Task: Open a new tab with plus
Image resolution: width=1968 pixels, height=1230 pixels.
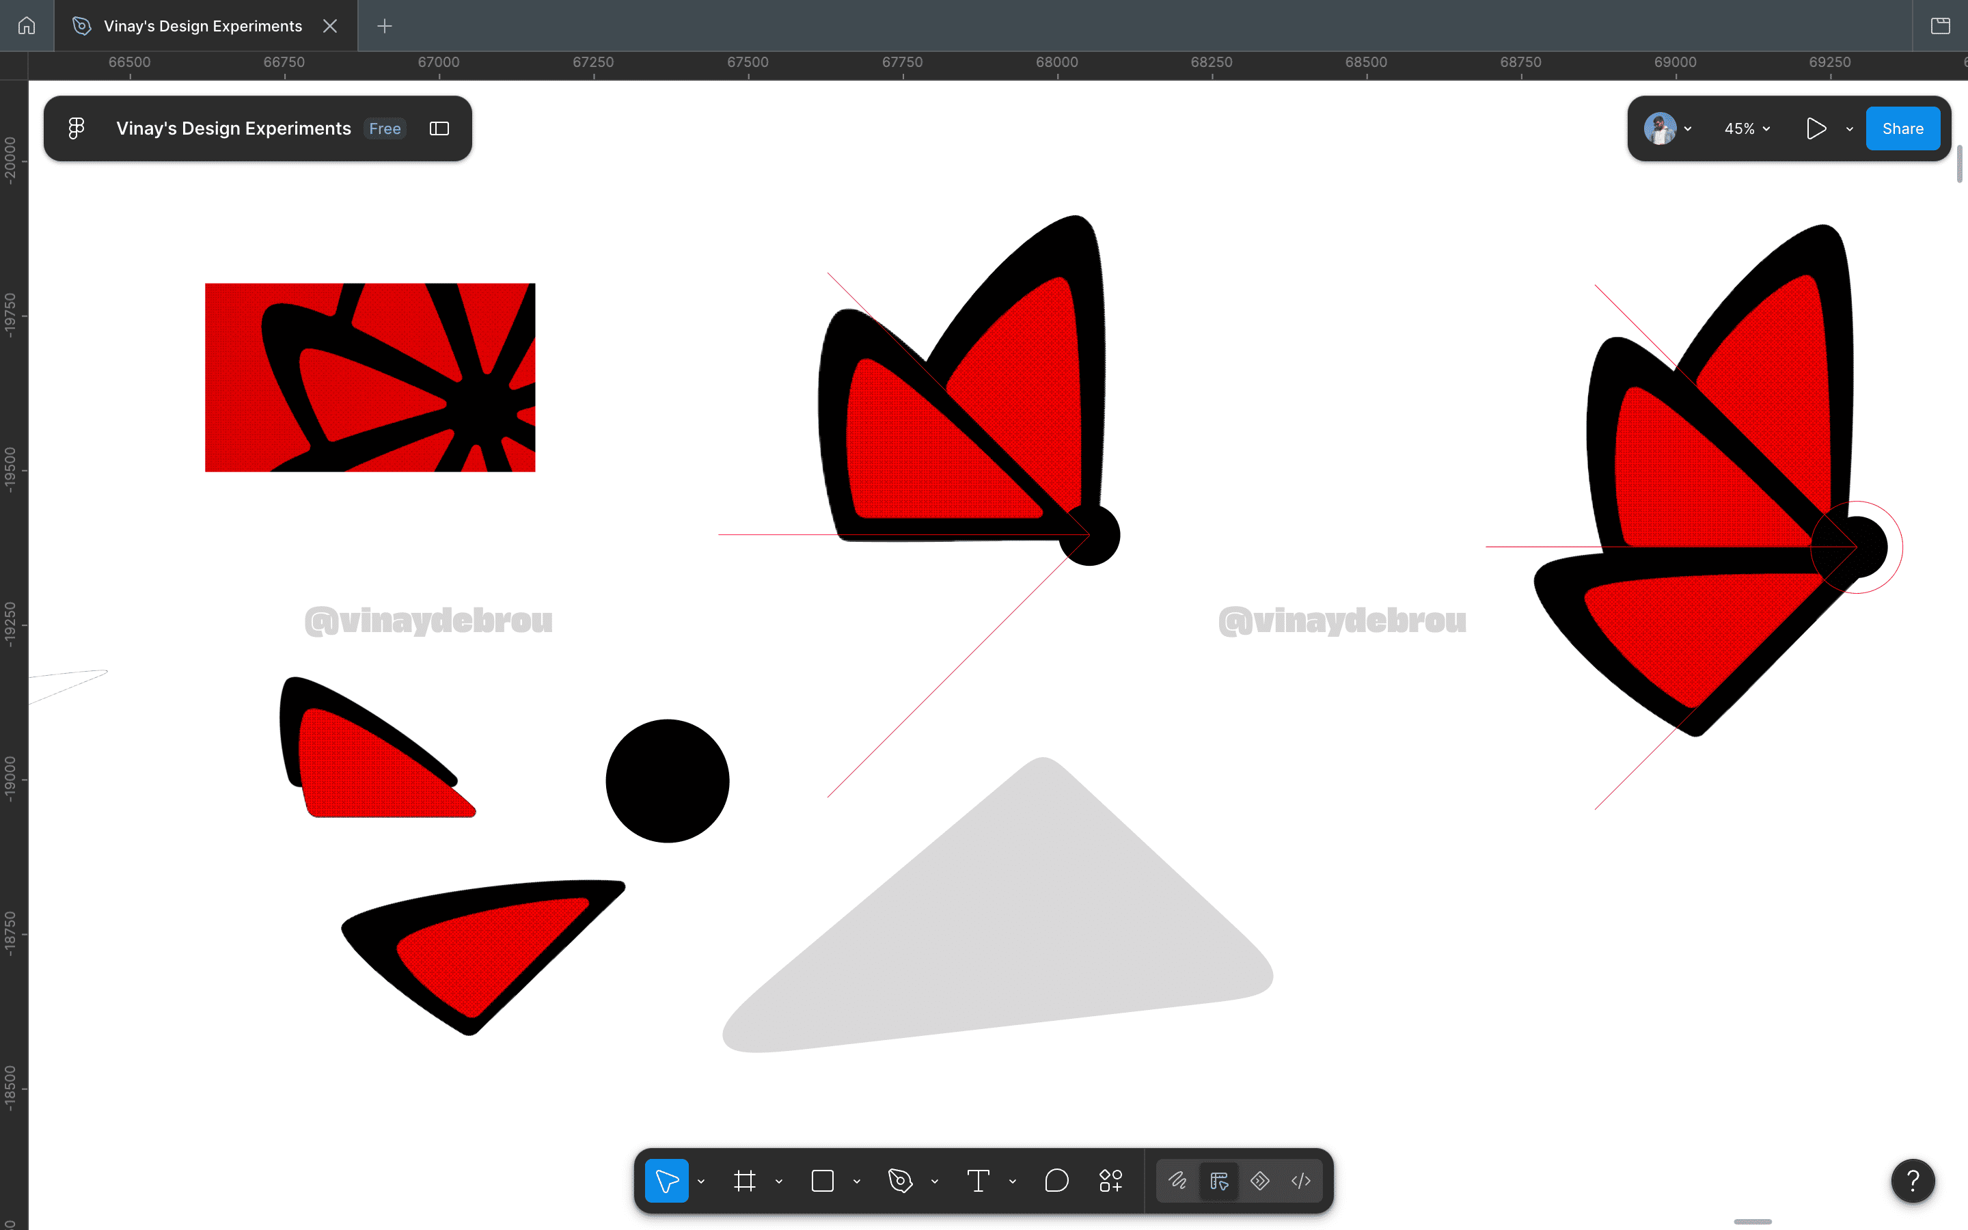Action: click(x=385, y=26)
